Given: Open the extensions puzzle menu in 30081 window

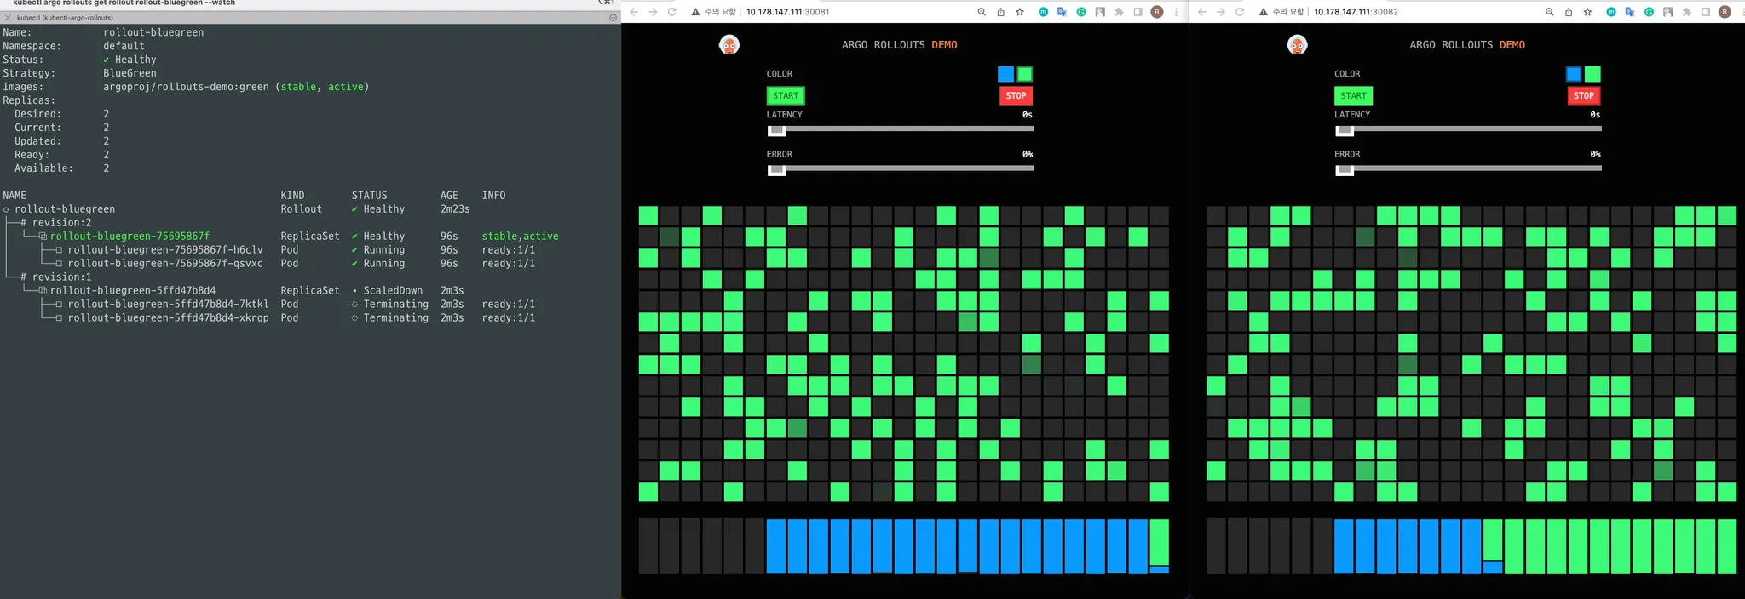Looking at the screenshot, I should click(1119, 12).
